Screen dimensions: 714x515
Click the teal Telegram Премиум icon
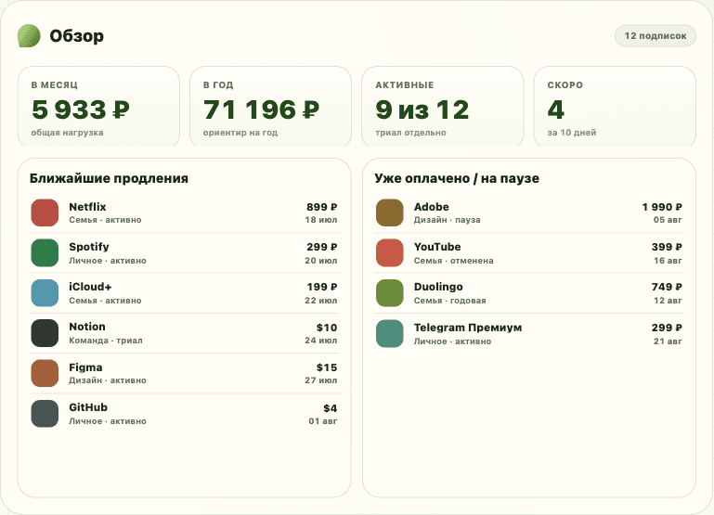pos(390,333)
